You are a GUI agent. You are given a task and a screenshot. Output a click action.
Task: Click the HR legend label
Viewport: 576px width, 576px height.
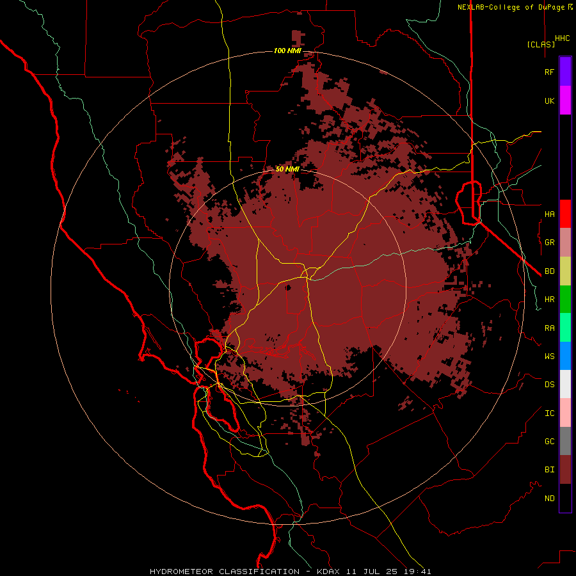click(x=550, y=300)
